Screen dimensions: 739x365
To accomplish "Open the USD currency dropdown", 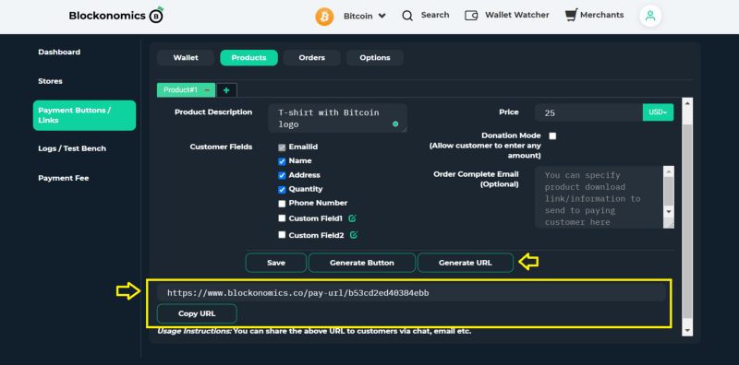I will tap(658, 112).
